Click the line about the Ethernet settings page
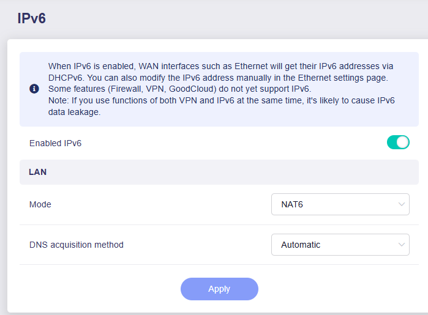 pos(218,78)
